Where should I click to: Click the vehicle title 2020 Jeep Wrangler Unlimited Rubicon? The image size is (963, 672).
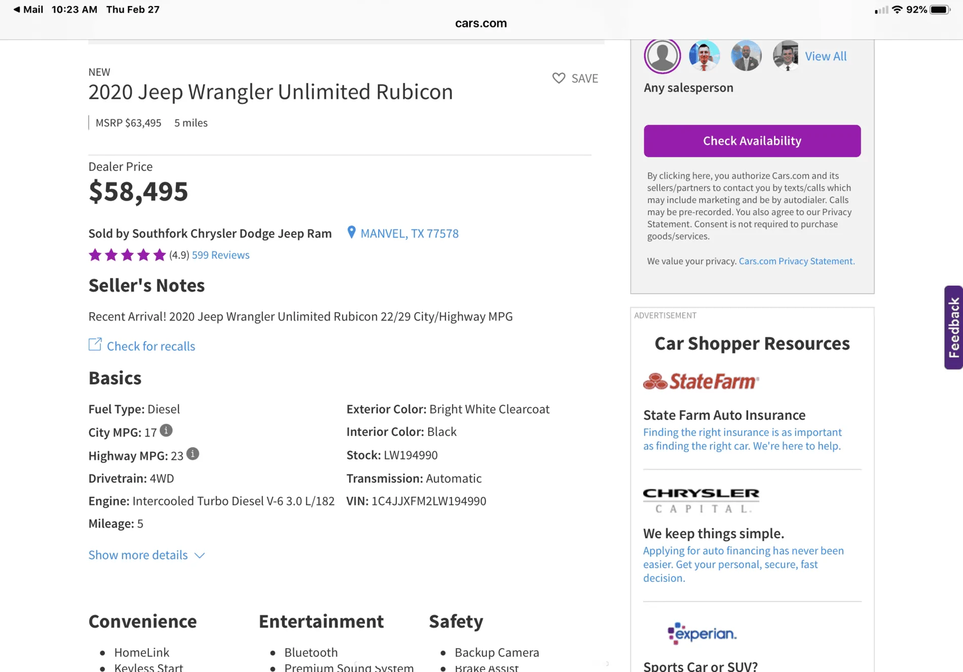pyautogui.click(x=271, y=92)
